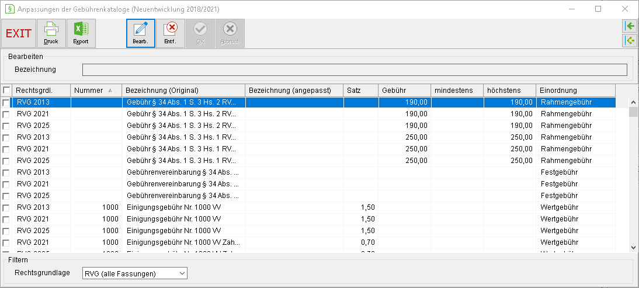
Task: Check RVG 2021 row with Gebühr 250,00
Action: (x=6, y=149)
